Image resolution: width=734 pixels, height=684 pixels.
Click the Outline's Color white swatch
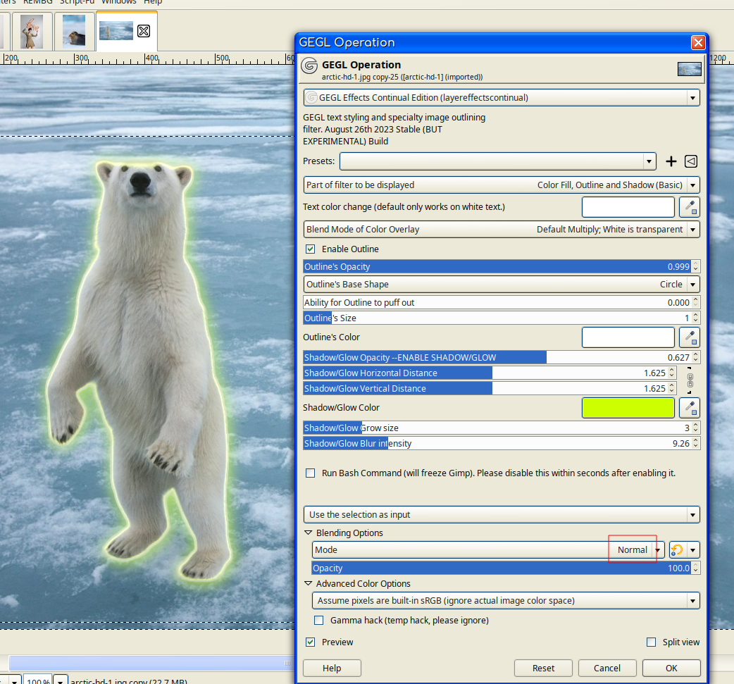point(628,337)
